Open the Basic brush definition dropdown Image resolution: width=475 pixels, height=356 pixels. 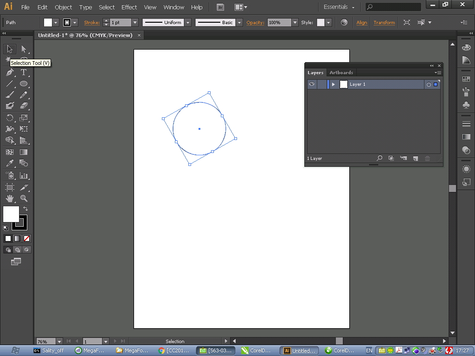click(239, 22)
